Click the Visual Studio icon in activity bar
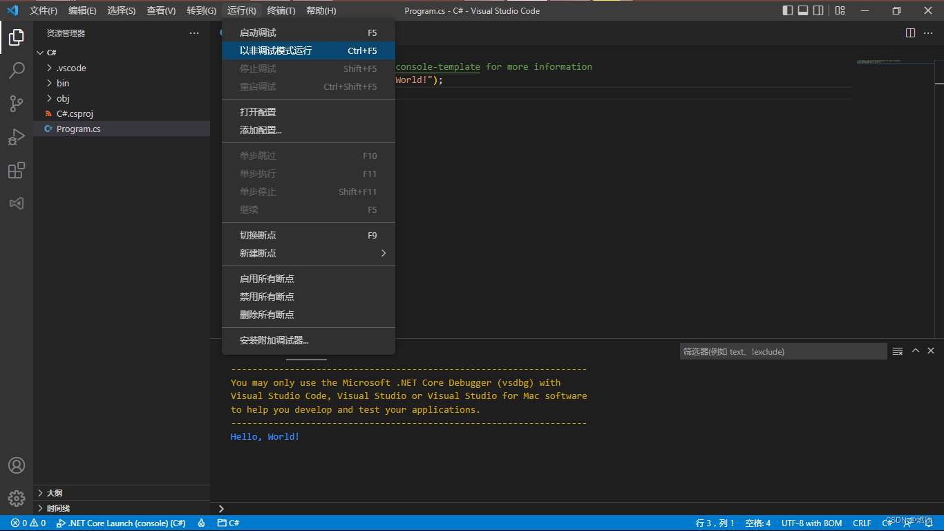Image resolution: width=944 pixels, height=531 pixels. (x=17, y=203)
